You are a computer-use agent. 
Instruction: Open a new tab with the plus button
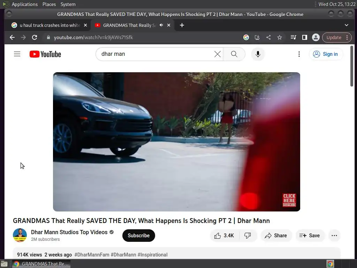point(182,25)
